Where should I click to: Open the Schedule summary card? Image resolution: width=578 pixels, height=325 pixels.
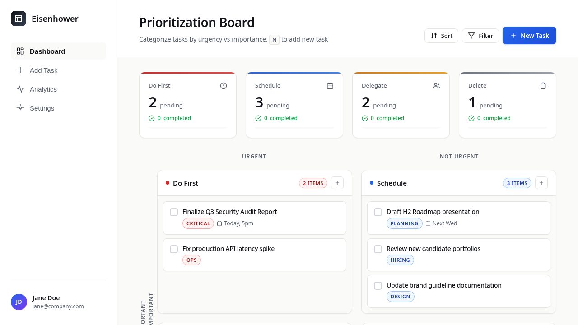(294, 105)
